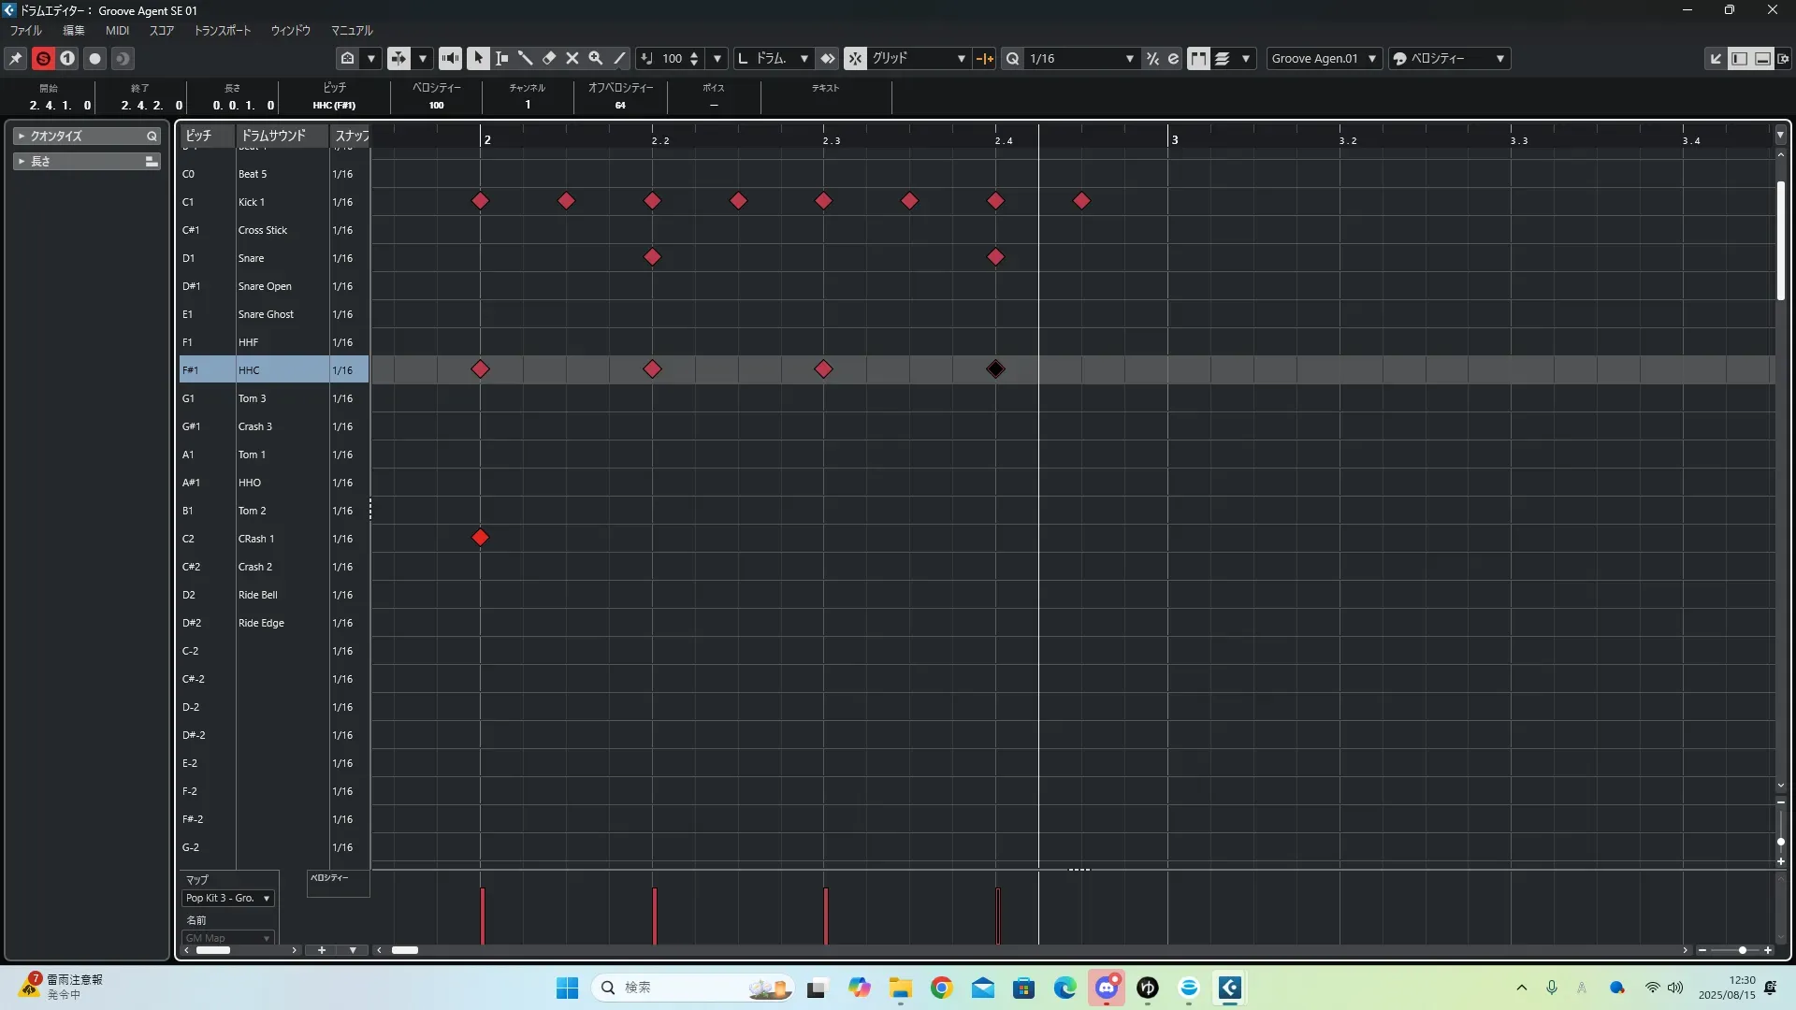Toggle acoustic feedback speaker button

click(x=450, y=58)
